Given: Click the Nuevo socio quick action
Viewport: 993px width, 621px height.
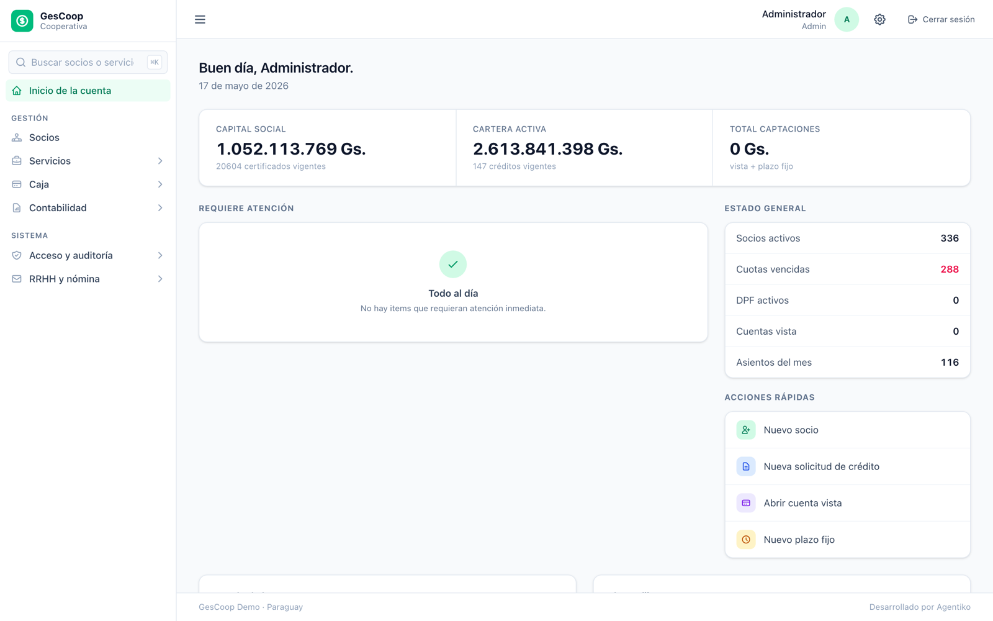Looking at the screenshot, I should pos(848,430).
